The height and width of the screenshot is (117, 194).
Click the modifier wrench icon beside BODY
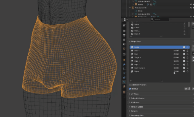point(148,4)
